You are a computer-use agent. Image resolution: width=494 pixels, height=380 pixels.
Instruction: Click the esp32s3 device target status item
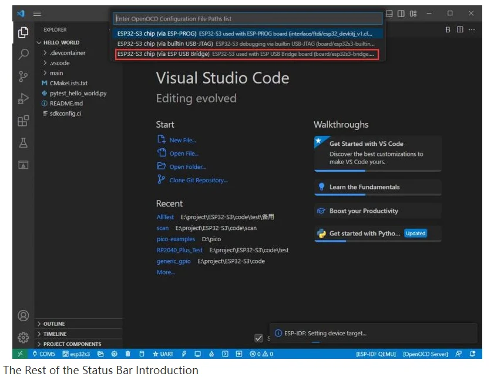tap(76, 354)
